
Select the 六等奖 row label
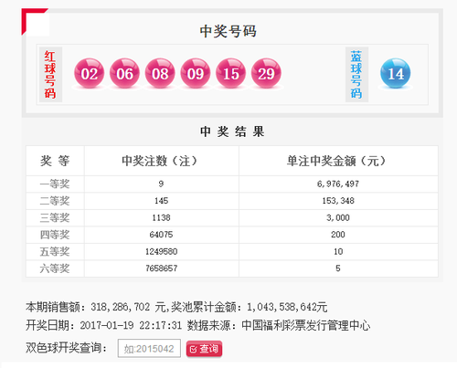click(55, 268)
